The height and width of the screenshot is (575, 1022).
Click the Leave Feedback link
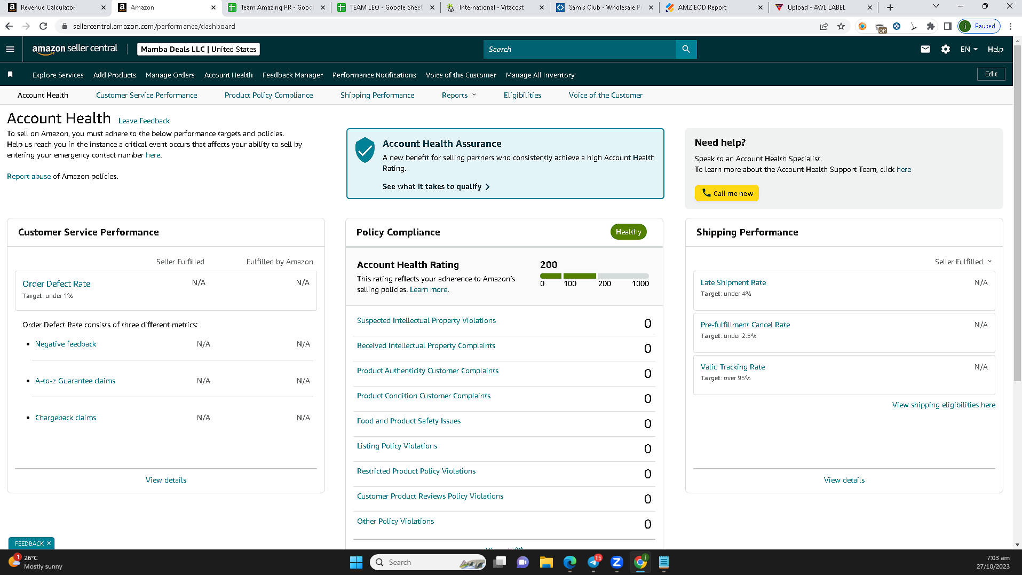[x=144, y=121]
